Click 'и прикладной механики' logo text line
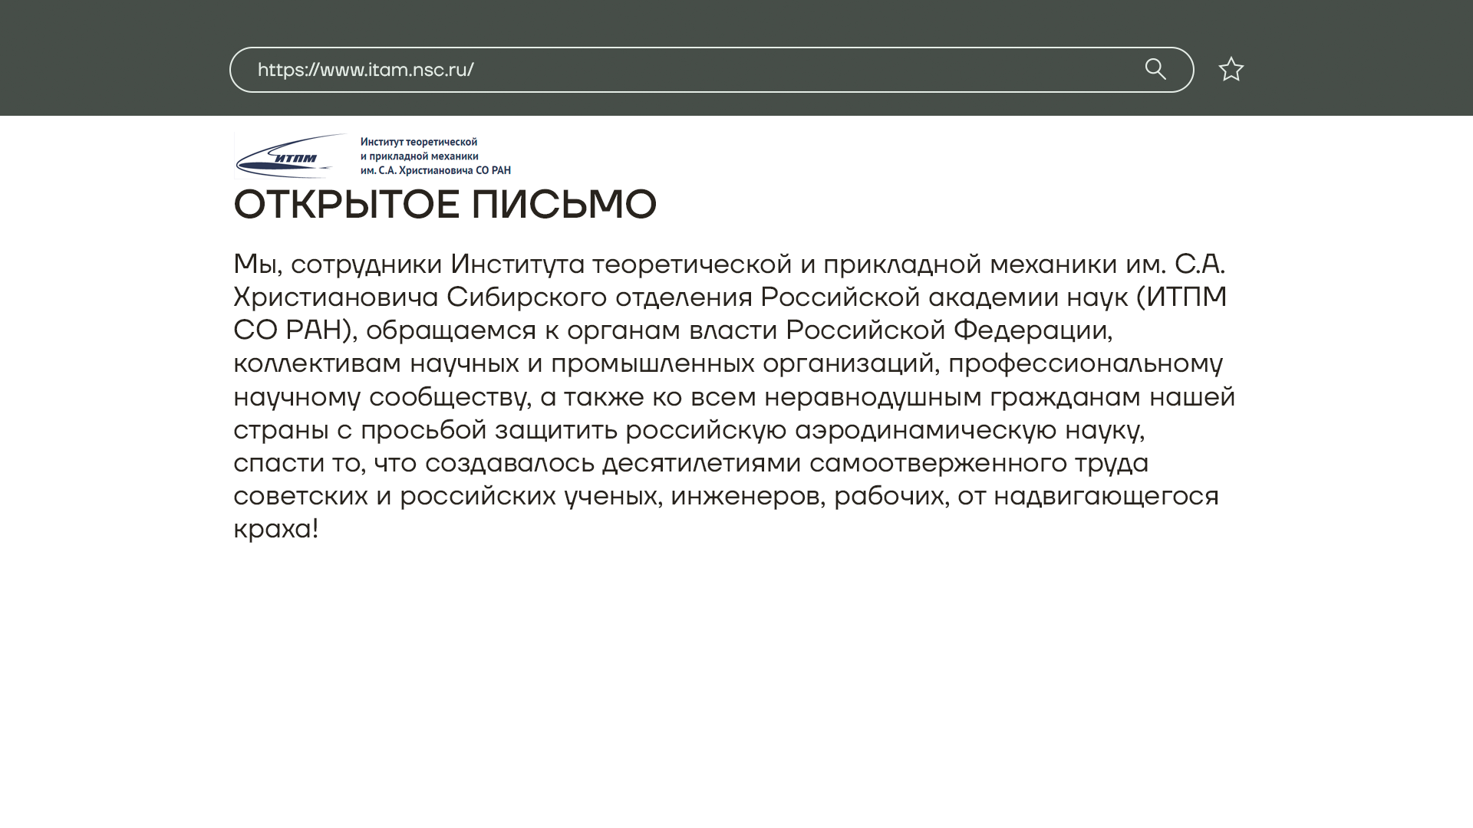Screen dimensions: 1473x828 pyautogui.click(x=419, y=156)
